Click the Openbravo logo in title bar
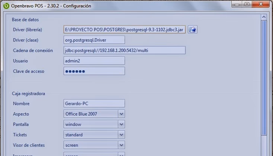 coord(6,6)
